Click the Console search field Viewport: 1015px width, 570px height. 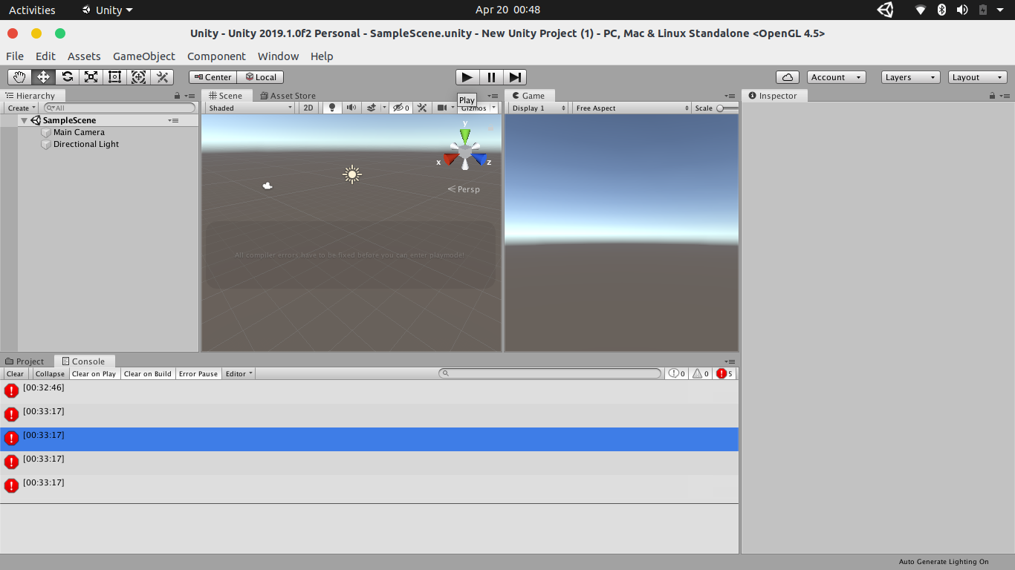click(x=550, y=373)
